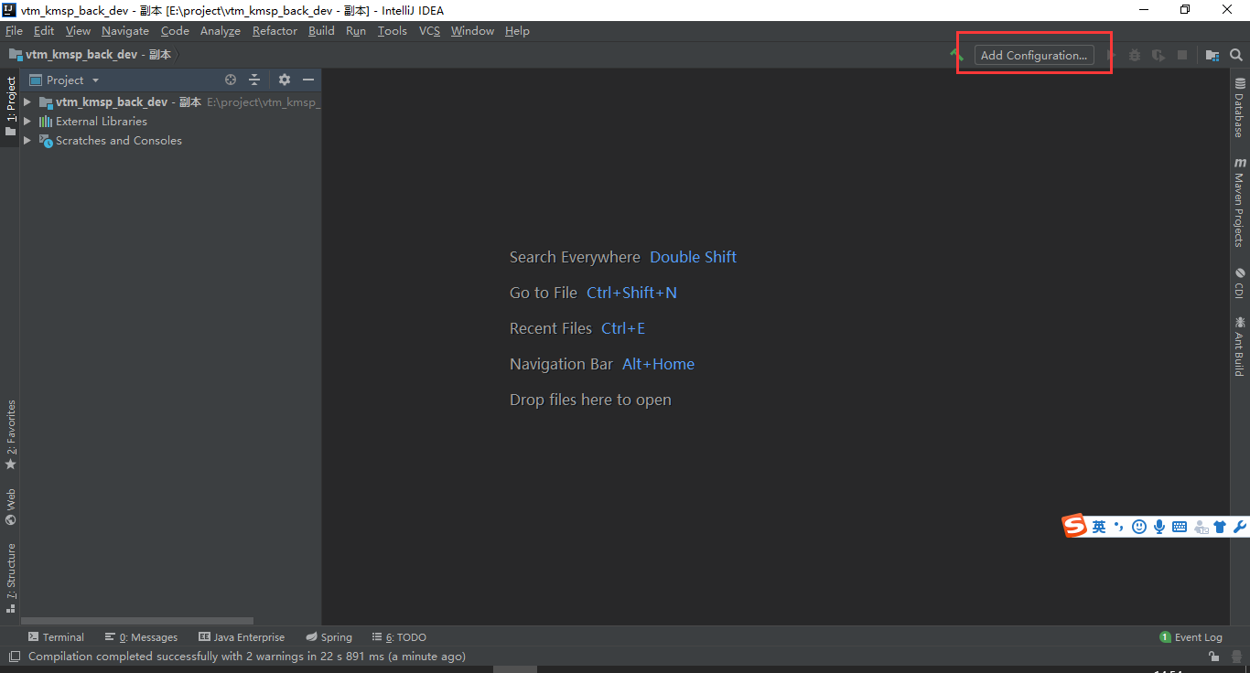Open the Java Enterprise tool window
1250x673 pixels.
tap(242, 637)
